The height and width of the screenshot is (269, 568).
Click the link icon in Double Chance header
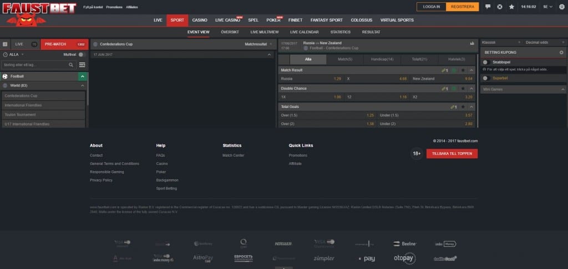(x=444, y=89)
